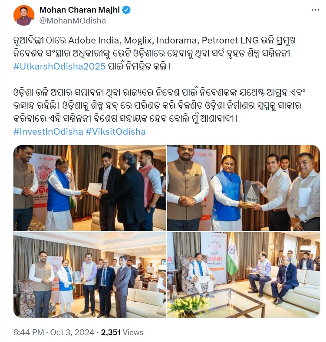This screenshot has width=326, height=342.
Task: Click the Indian flag in bottom-right photo
Action: tap(232, 255)
